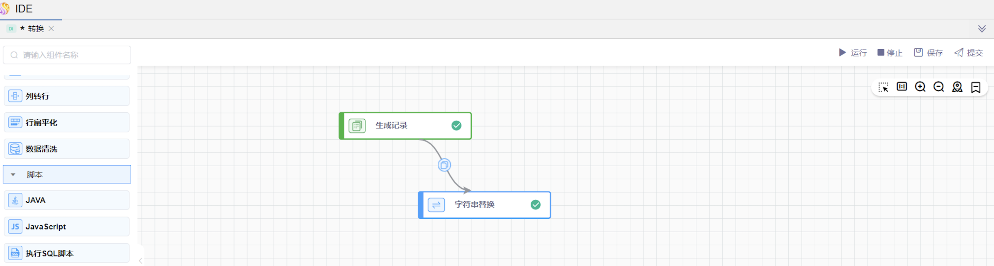
Task: Click the Run (运行) button
Action: pyautogui.click(x=853, y=53)
